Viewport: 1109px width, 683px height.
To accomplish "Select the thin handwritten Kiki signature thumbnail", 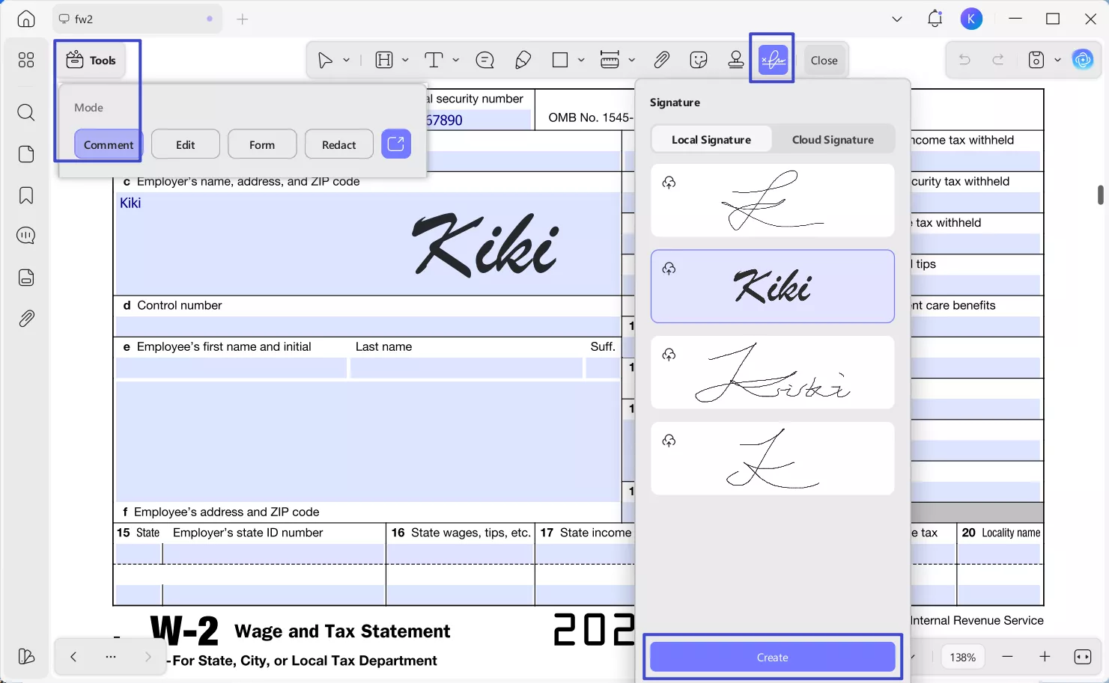I will (773, 373).
